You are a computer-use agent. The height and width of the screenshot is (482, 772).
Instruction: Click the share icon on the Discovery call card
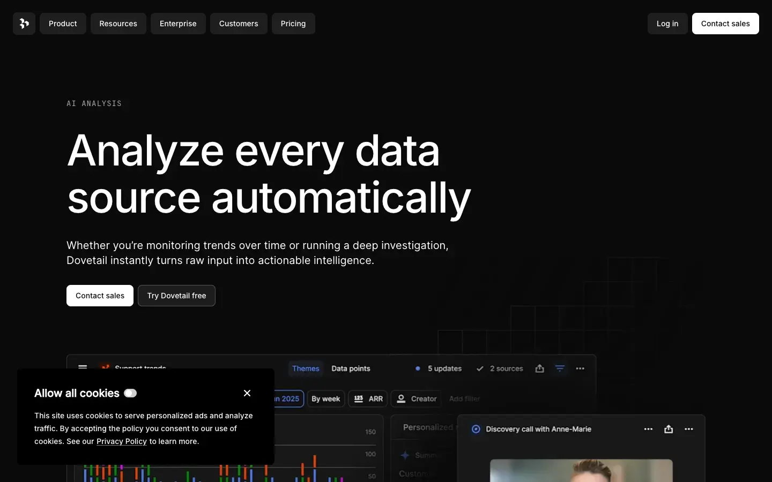tap(669, 429)
